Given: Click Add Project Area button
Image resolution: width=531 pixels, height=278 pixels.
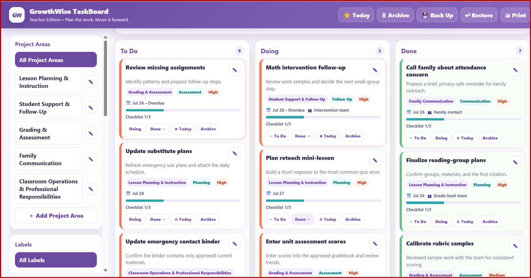Looking at the screenshot, I should [x=56, y=216].
